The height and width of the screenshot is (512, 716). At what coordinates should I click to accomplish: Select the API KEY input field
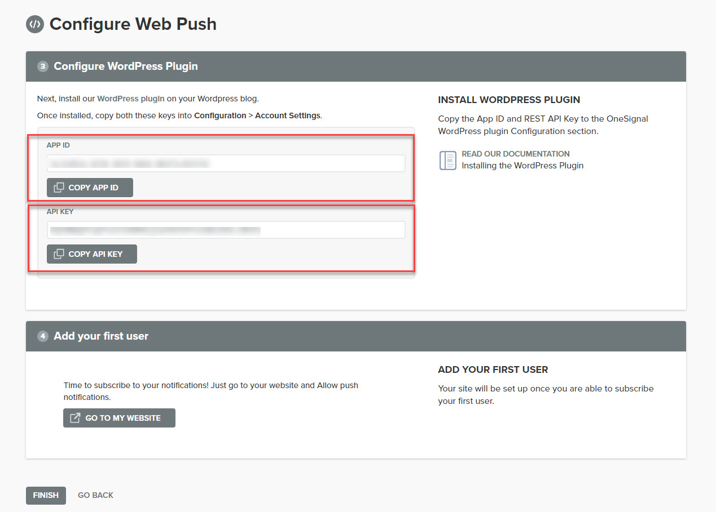[x=226, y=230]
